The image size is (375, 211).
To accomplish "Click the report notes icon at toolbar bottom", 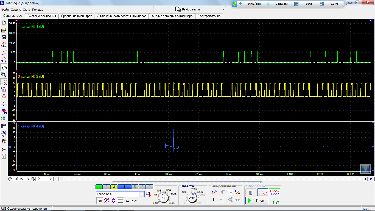I will click(x=4, y=156).
